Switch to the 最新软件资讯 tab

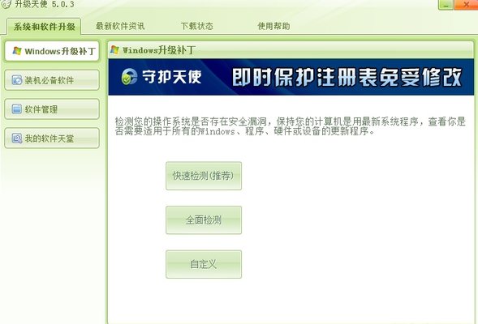click(x=120, y=26)
